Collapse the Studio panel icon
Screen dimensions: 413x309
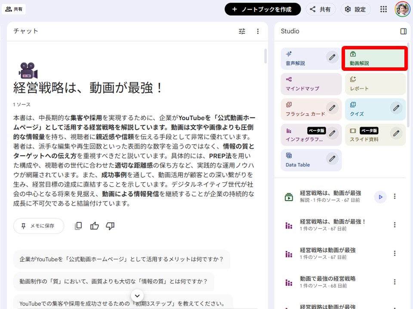[x=403, y=31]
